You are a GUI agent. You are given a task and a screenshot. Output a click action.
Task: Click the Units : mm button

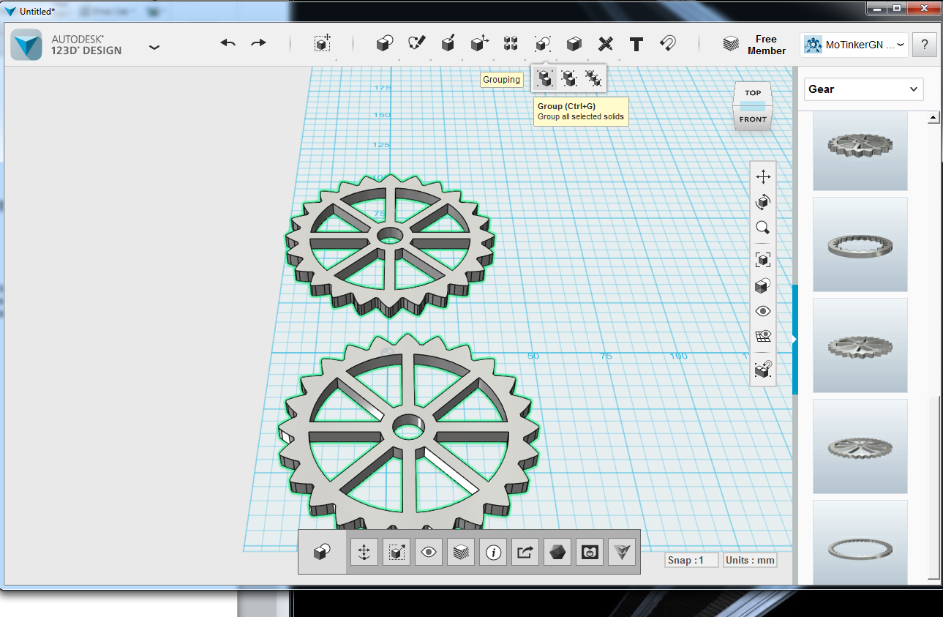tap(749, 560)
